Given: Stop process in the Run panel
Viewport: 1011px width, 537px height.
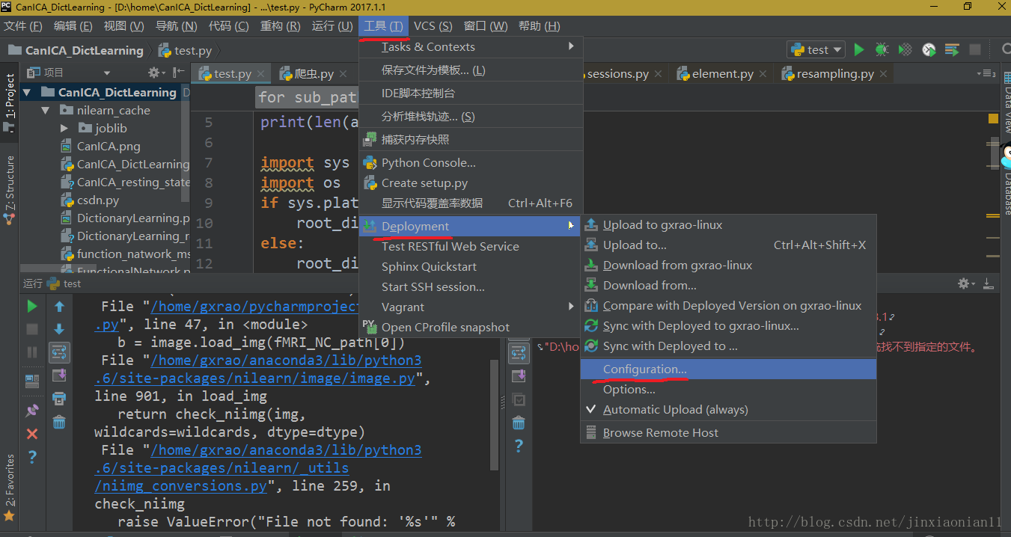Looking at the screenshot, I should pyautogui.click(x=32, y=329).
